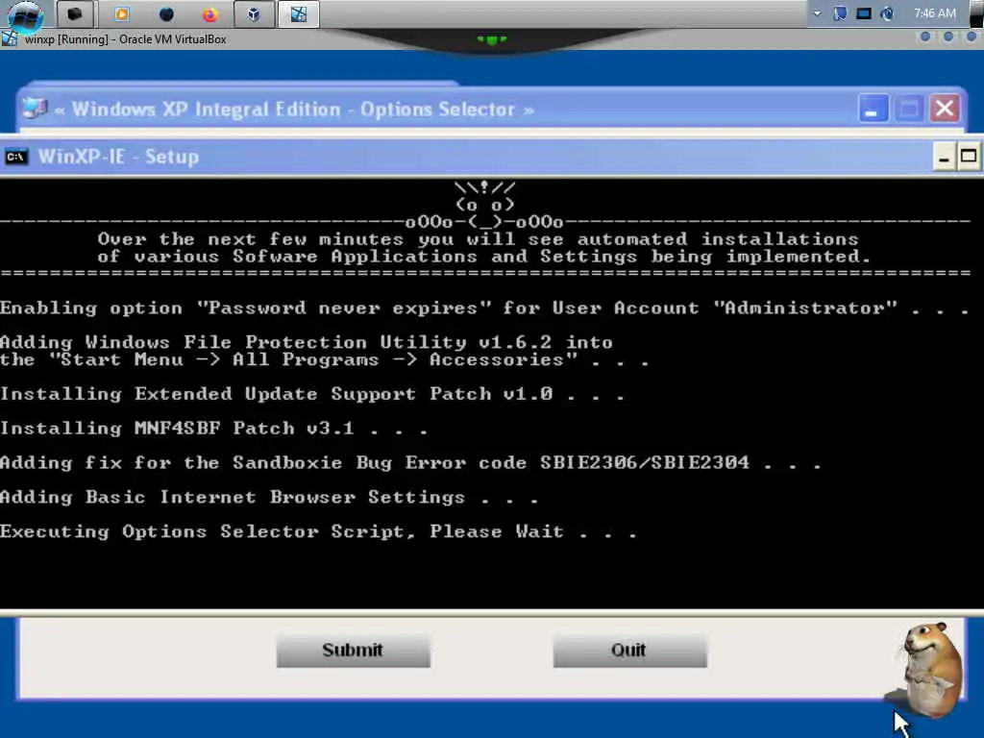
Task: Open the clock showing 7:46 AM
Action: click(934, 13)
